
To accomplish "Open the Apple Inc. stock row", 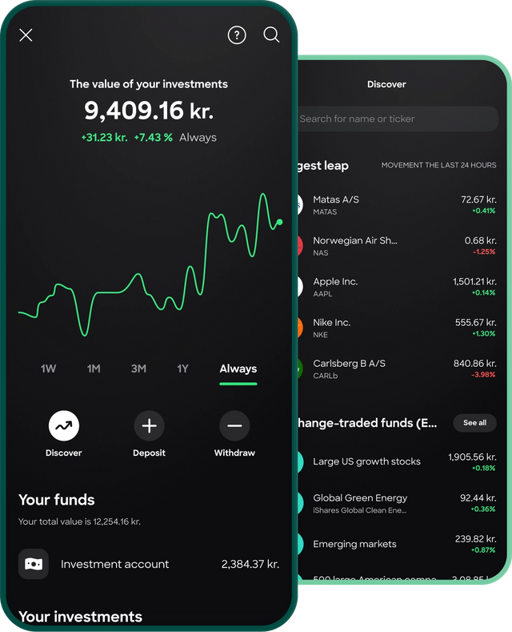I will pyautogui.click(x=397, y=287).
